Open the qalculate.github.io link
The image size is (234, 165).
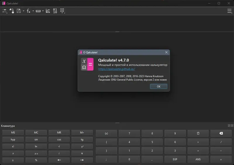[116, 69]
